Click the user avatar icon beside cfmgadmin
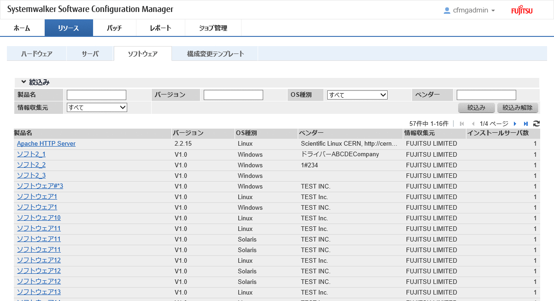 [447, 10]
